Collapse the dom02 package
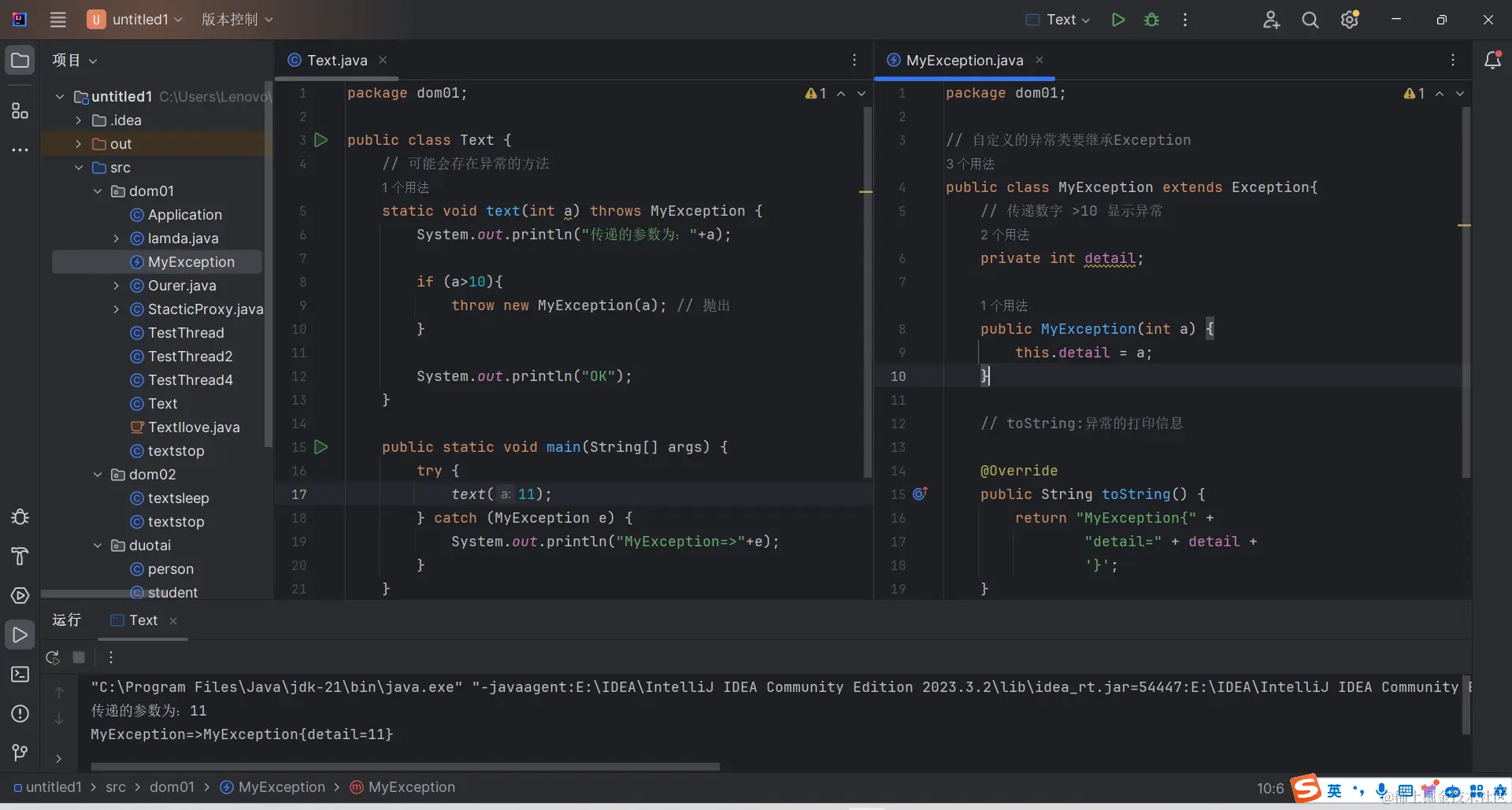The width and height of the screenshot is (1512, 810). pyautogui.click(x=98, y=475)
